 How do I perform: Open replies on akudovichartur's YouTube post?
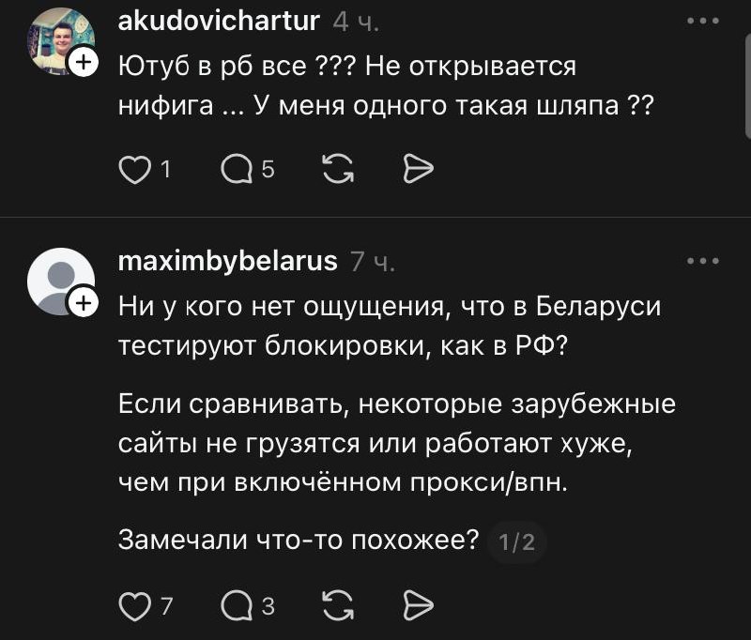coord(237,169)
